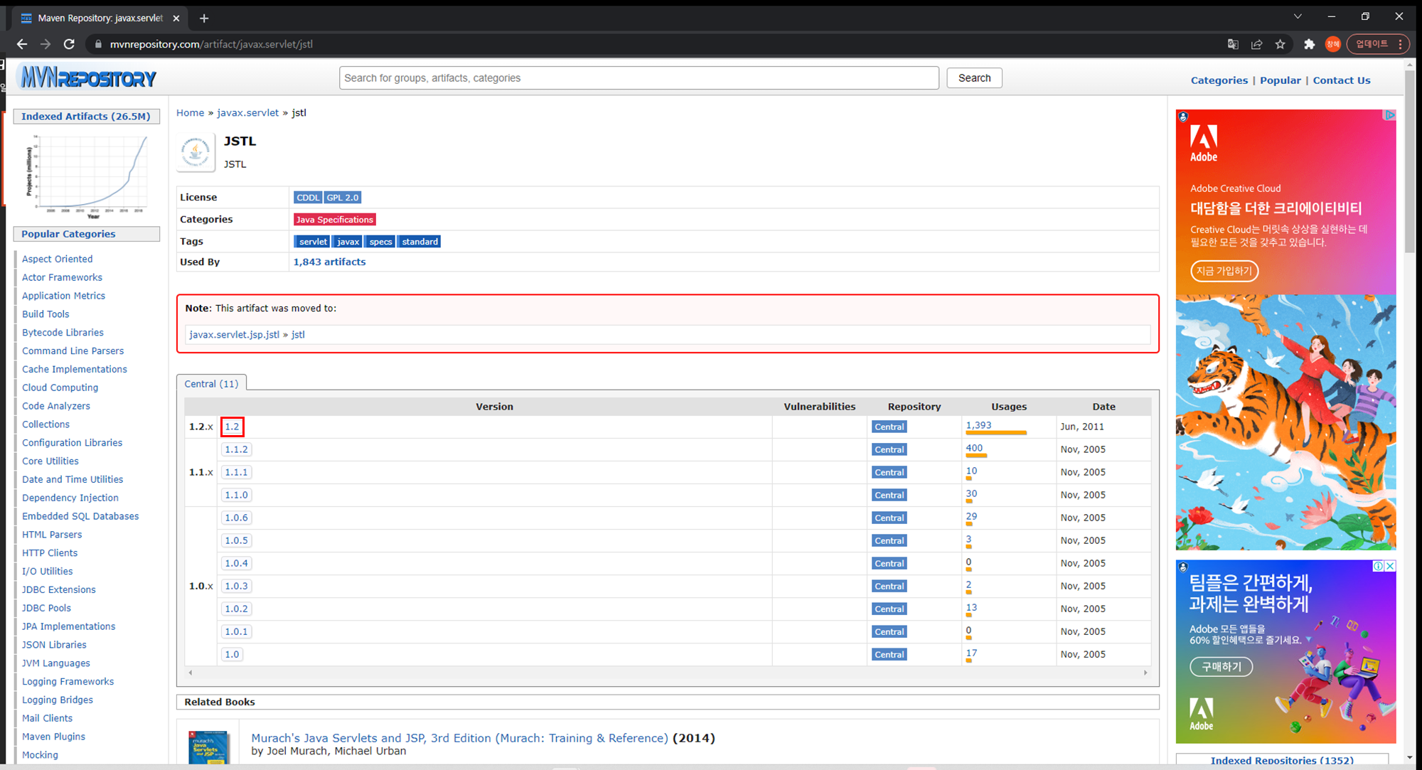The image size is (1422, 770).
Task: Click Murach's Java Servlets book thumbnail
Action: tap(208, 748)
